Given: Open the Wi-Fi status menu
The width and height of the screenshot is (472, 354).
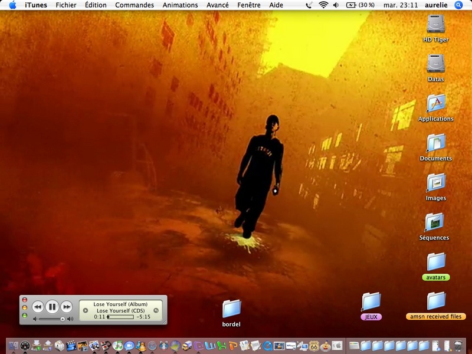Looking at the screenshot, I should pos(323,5).
